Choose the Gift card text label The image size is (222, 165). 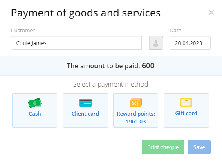pyautogui.click(x=186, y=114)
